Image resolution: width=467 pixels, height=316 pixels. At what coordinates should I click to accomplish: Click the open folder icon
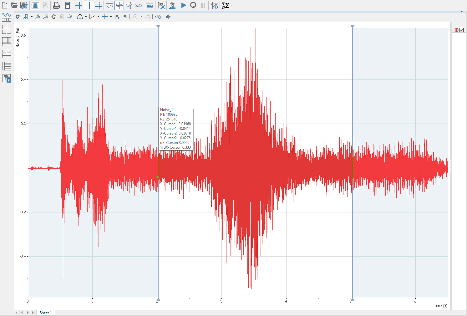[x=14, y=5]
